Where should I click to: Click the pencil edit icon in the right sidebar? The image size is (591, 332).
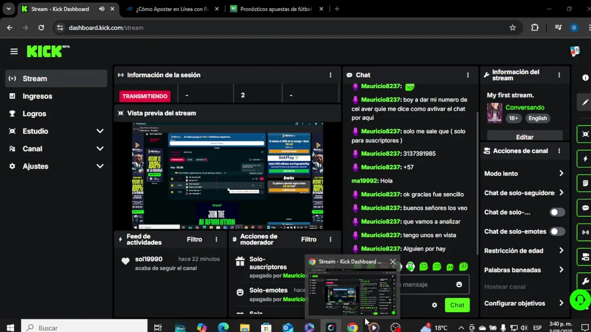(x=585, y=102)
